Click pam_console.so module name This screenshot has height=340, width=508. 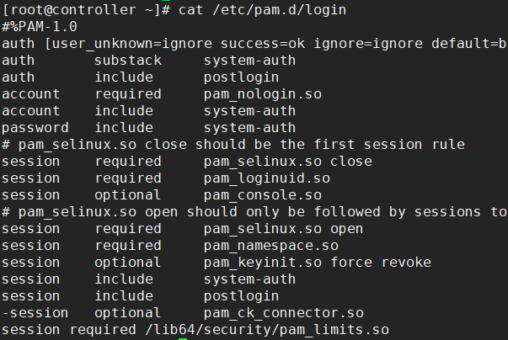point(262,195)
